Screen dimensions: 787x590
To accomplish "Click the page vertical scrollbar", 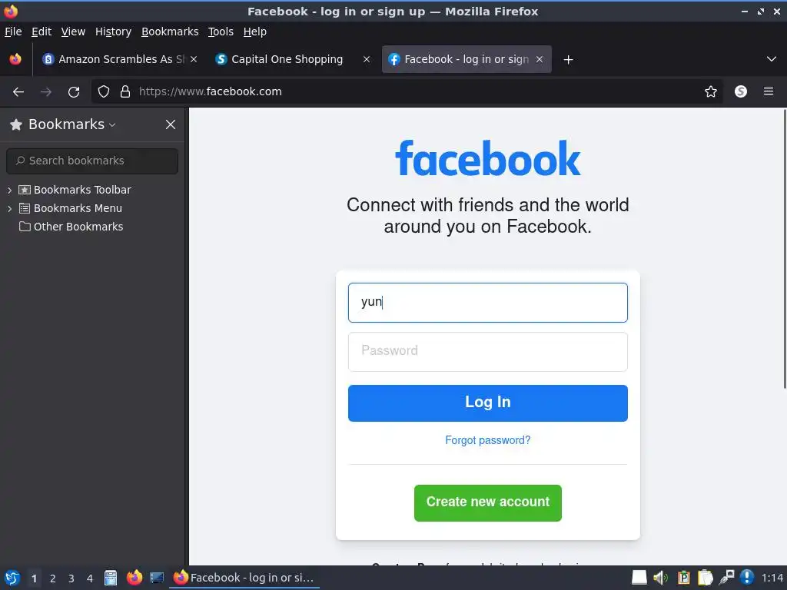I will click(785, 248).
